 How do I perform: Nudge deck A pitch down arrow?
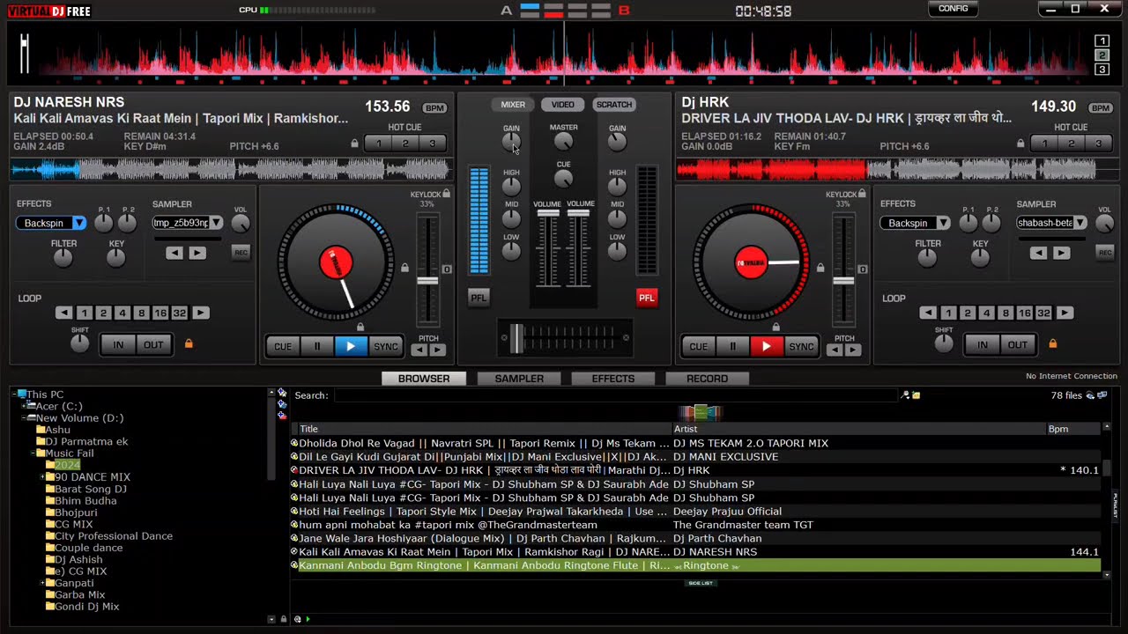coord(419,350)
